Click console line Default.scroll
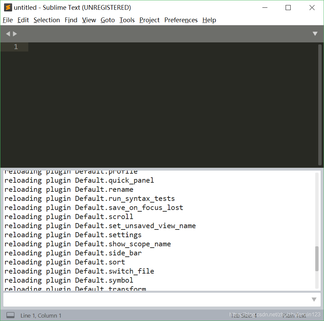This screenshot has width=324, height=321. click(69, 217)
